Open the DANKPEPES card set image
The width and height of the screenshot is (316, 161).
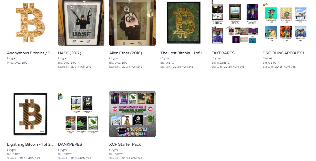tap(81, 114)
